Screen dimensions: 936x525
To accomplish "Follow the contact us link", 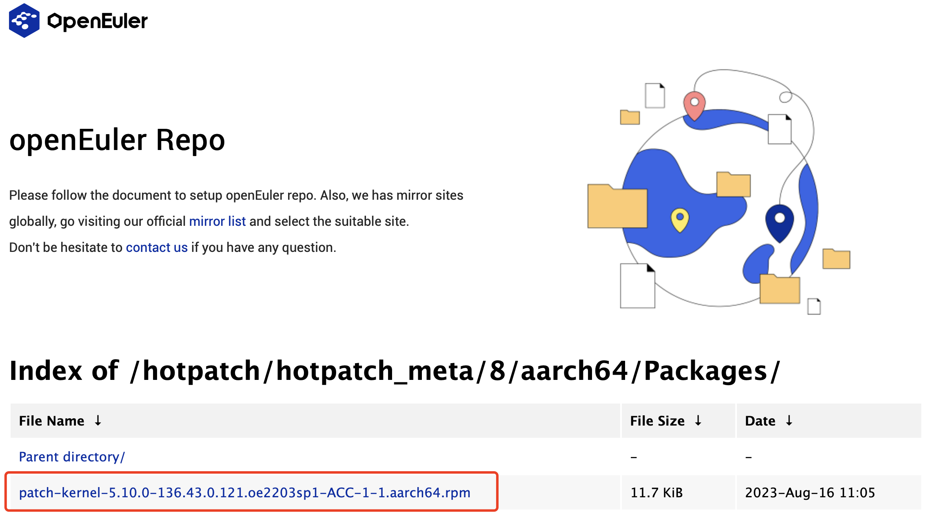I will click(157, 247).
